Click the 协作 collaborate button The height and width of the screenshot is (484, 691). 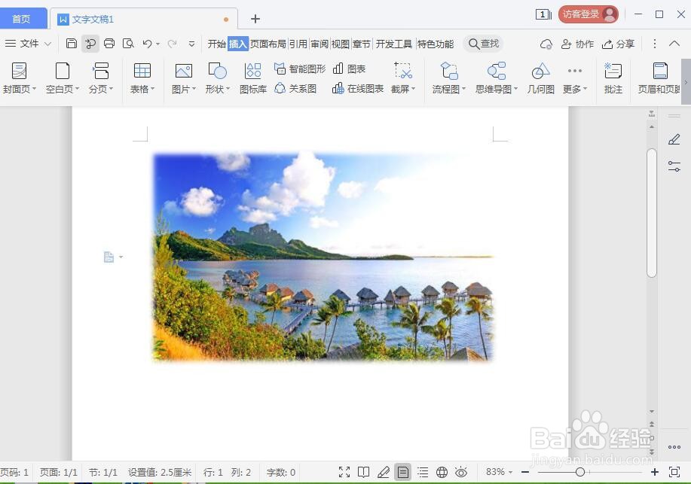[x=577, y=44]
